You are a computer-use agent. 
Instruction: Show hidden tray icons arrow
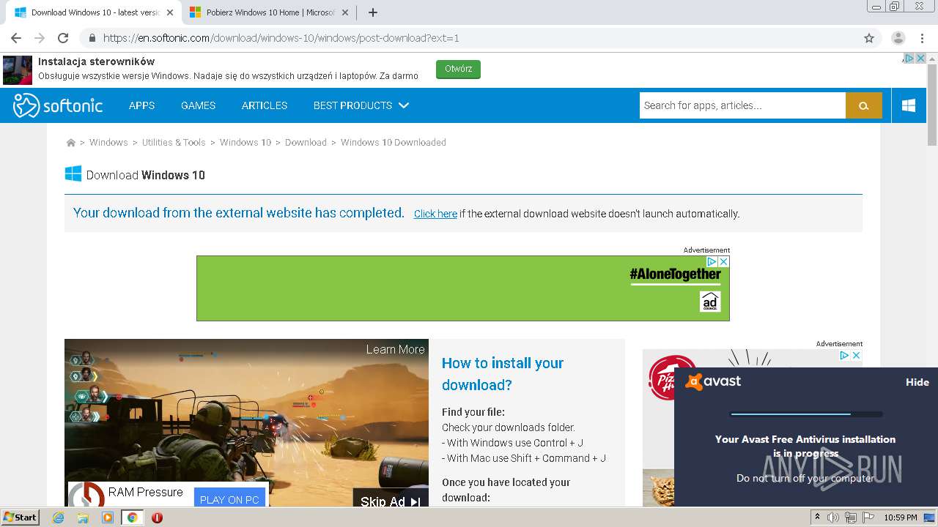click(x=818, y=517)
